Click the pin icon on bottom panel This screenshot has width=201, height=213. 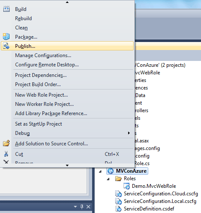(82, 207)
